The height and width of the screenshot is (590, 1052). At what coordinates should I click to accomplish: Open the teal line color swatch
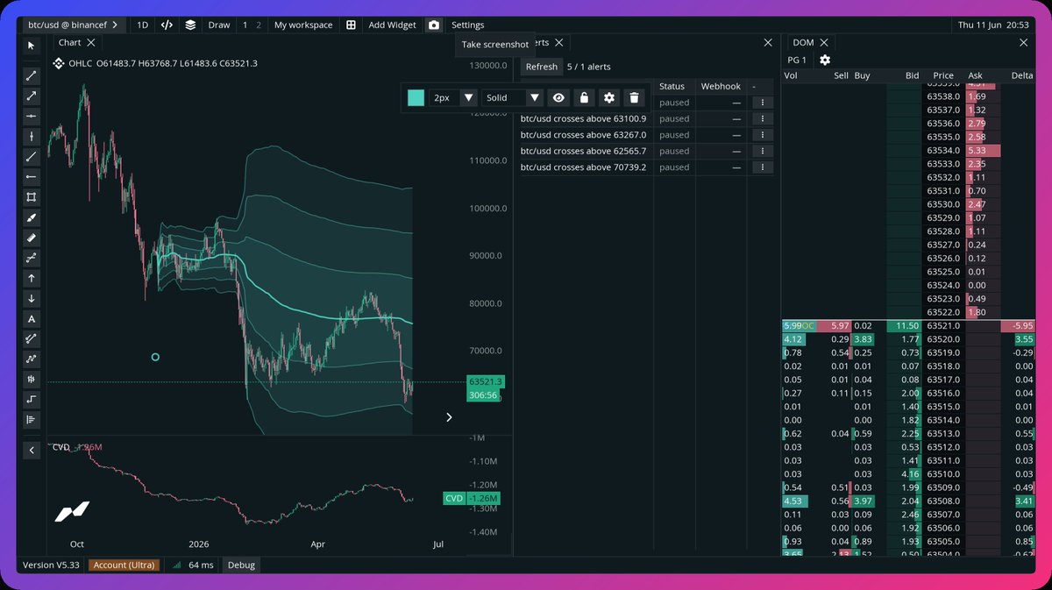416,97
